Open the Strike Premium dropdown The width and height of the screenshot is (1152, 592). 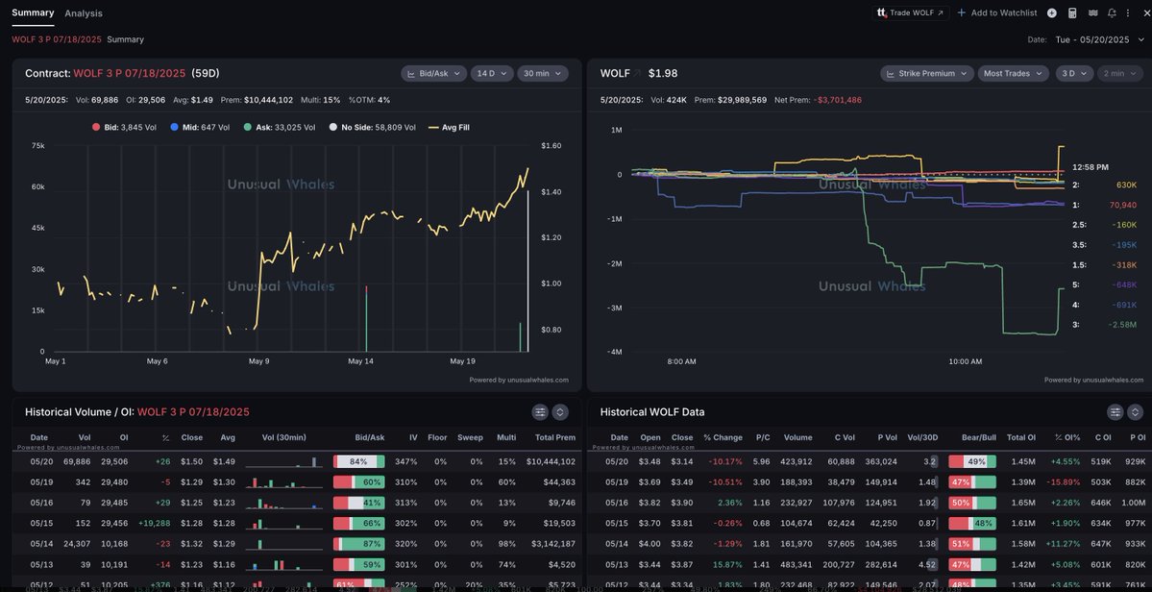click(927, 73)
